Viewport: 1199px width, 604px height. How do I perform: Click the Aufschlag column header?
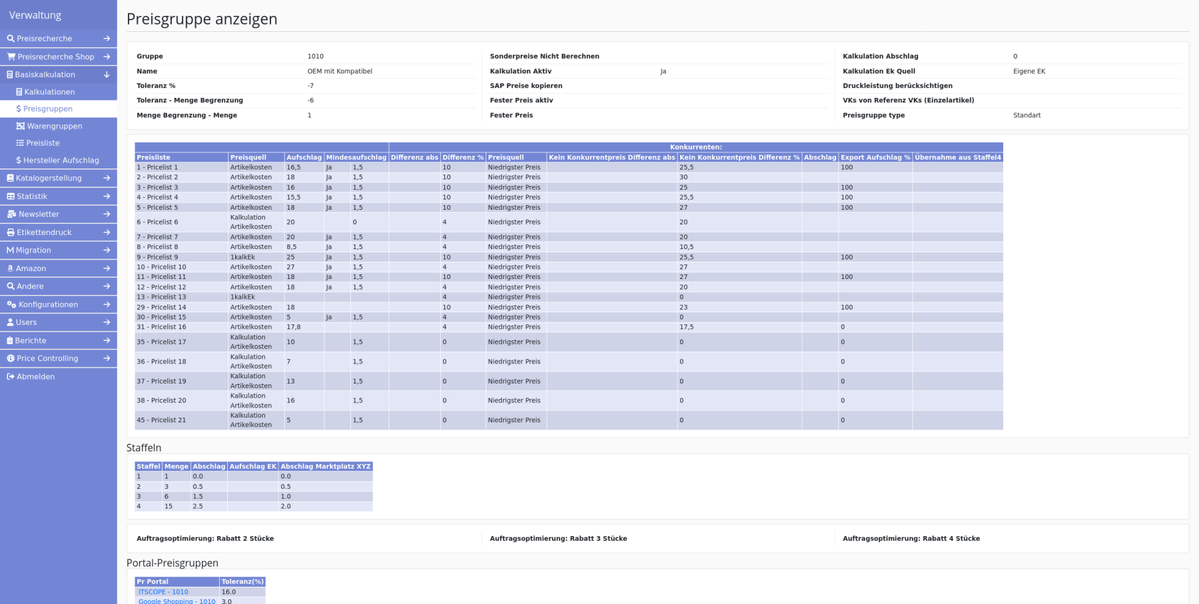304,157
